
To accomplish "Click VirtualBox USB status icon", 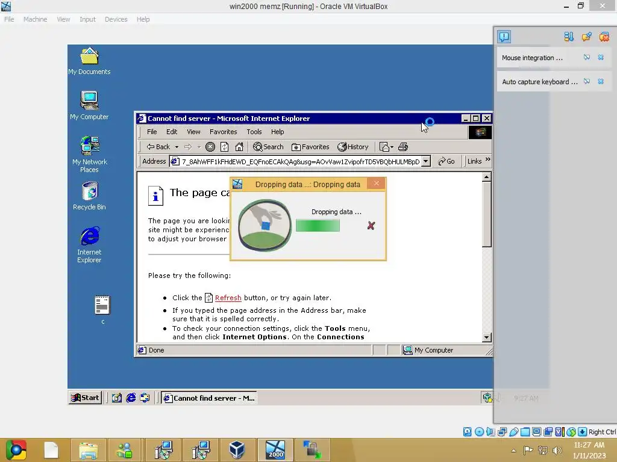I will click(513, 432).
